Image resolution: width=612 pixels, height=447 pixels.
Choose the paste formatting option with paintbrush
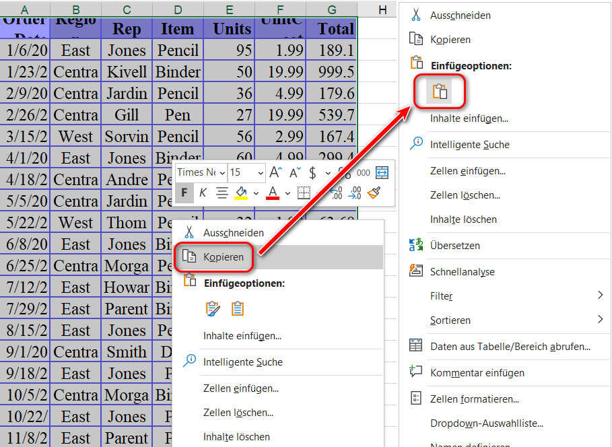click(213, 308)
